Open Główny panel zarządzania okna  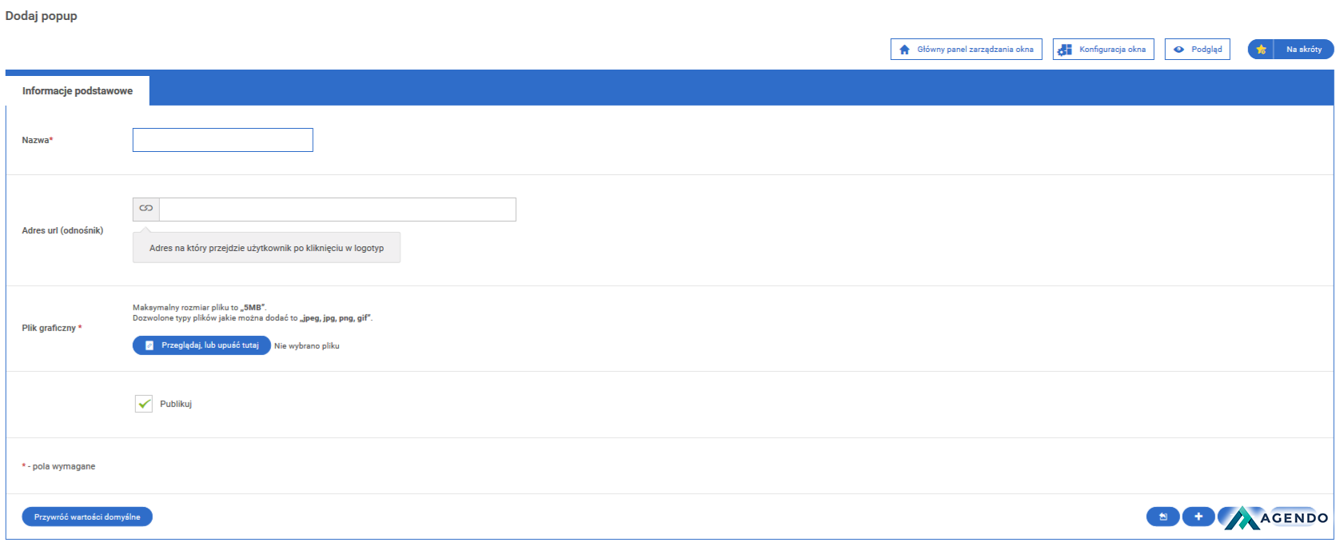(x=967, y=50)
